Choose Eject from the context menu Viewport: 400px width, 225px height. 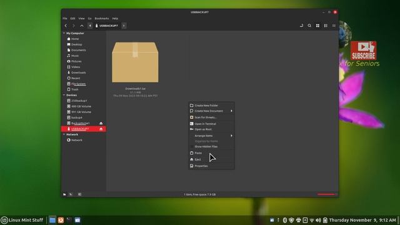click(211, 159)
